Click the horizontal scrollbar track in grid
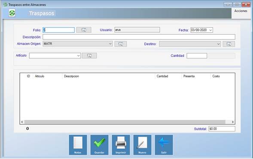Viewport: 253px width, 159px height. [x=125, y=122]
